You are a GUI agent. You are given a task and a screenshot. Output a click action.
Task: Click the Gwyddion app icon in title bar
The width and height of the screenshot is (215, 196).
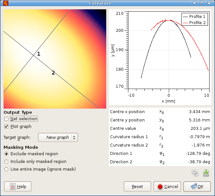6,3
